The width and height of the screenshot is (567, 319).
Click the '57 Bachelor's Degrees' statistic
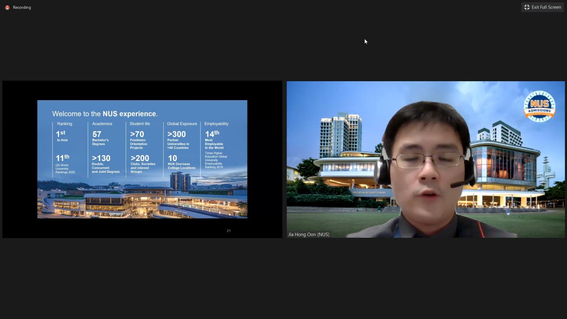coord(100,138)
